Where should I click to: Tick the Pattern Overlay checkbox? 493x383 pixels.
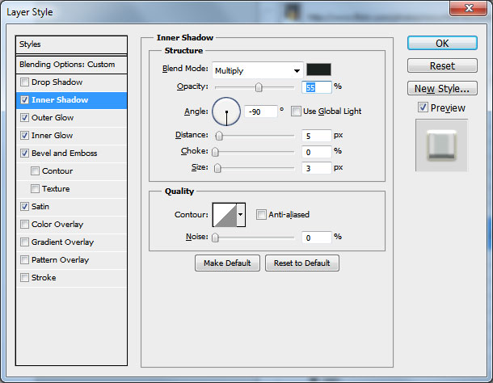[24, 259]
